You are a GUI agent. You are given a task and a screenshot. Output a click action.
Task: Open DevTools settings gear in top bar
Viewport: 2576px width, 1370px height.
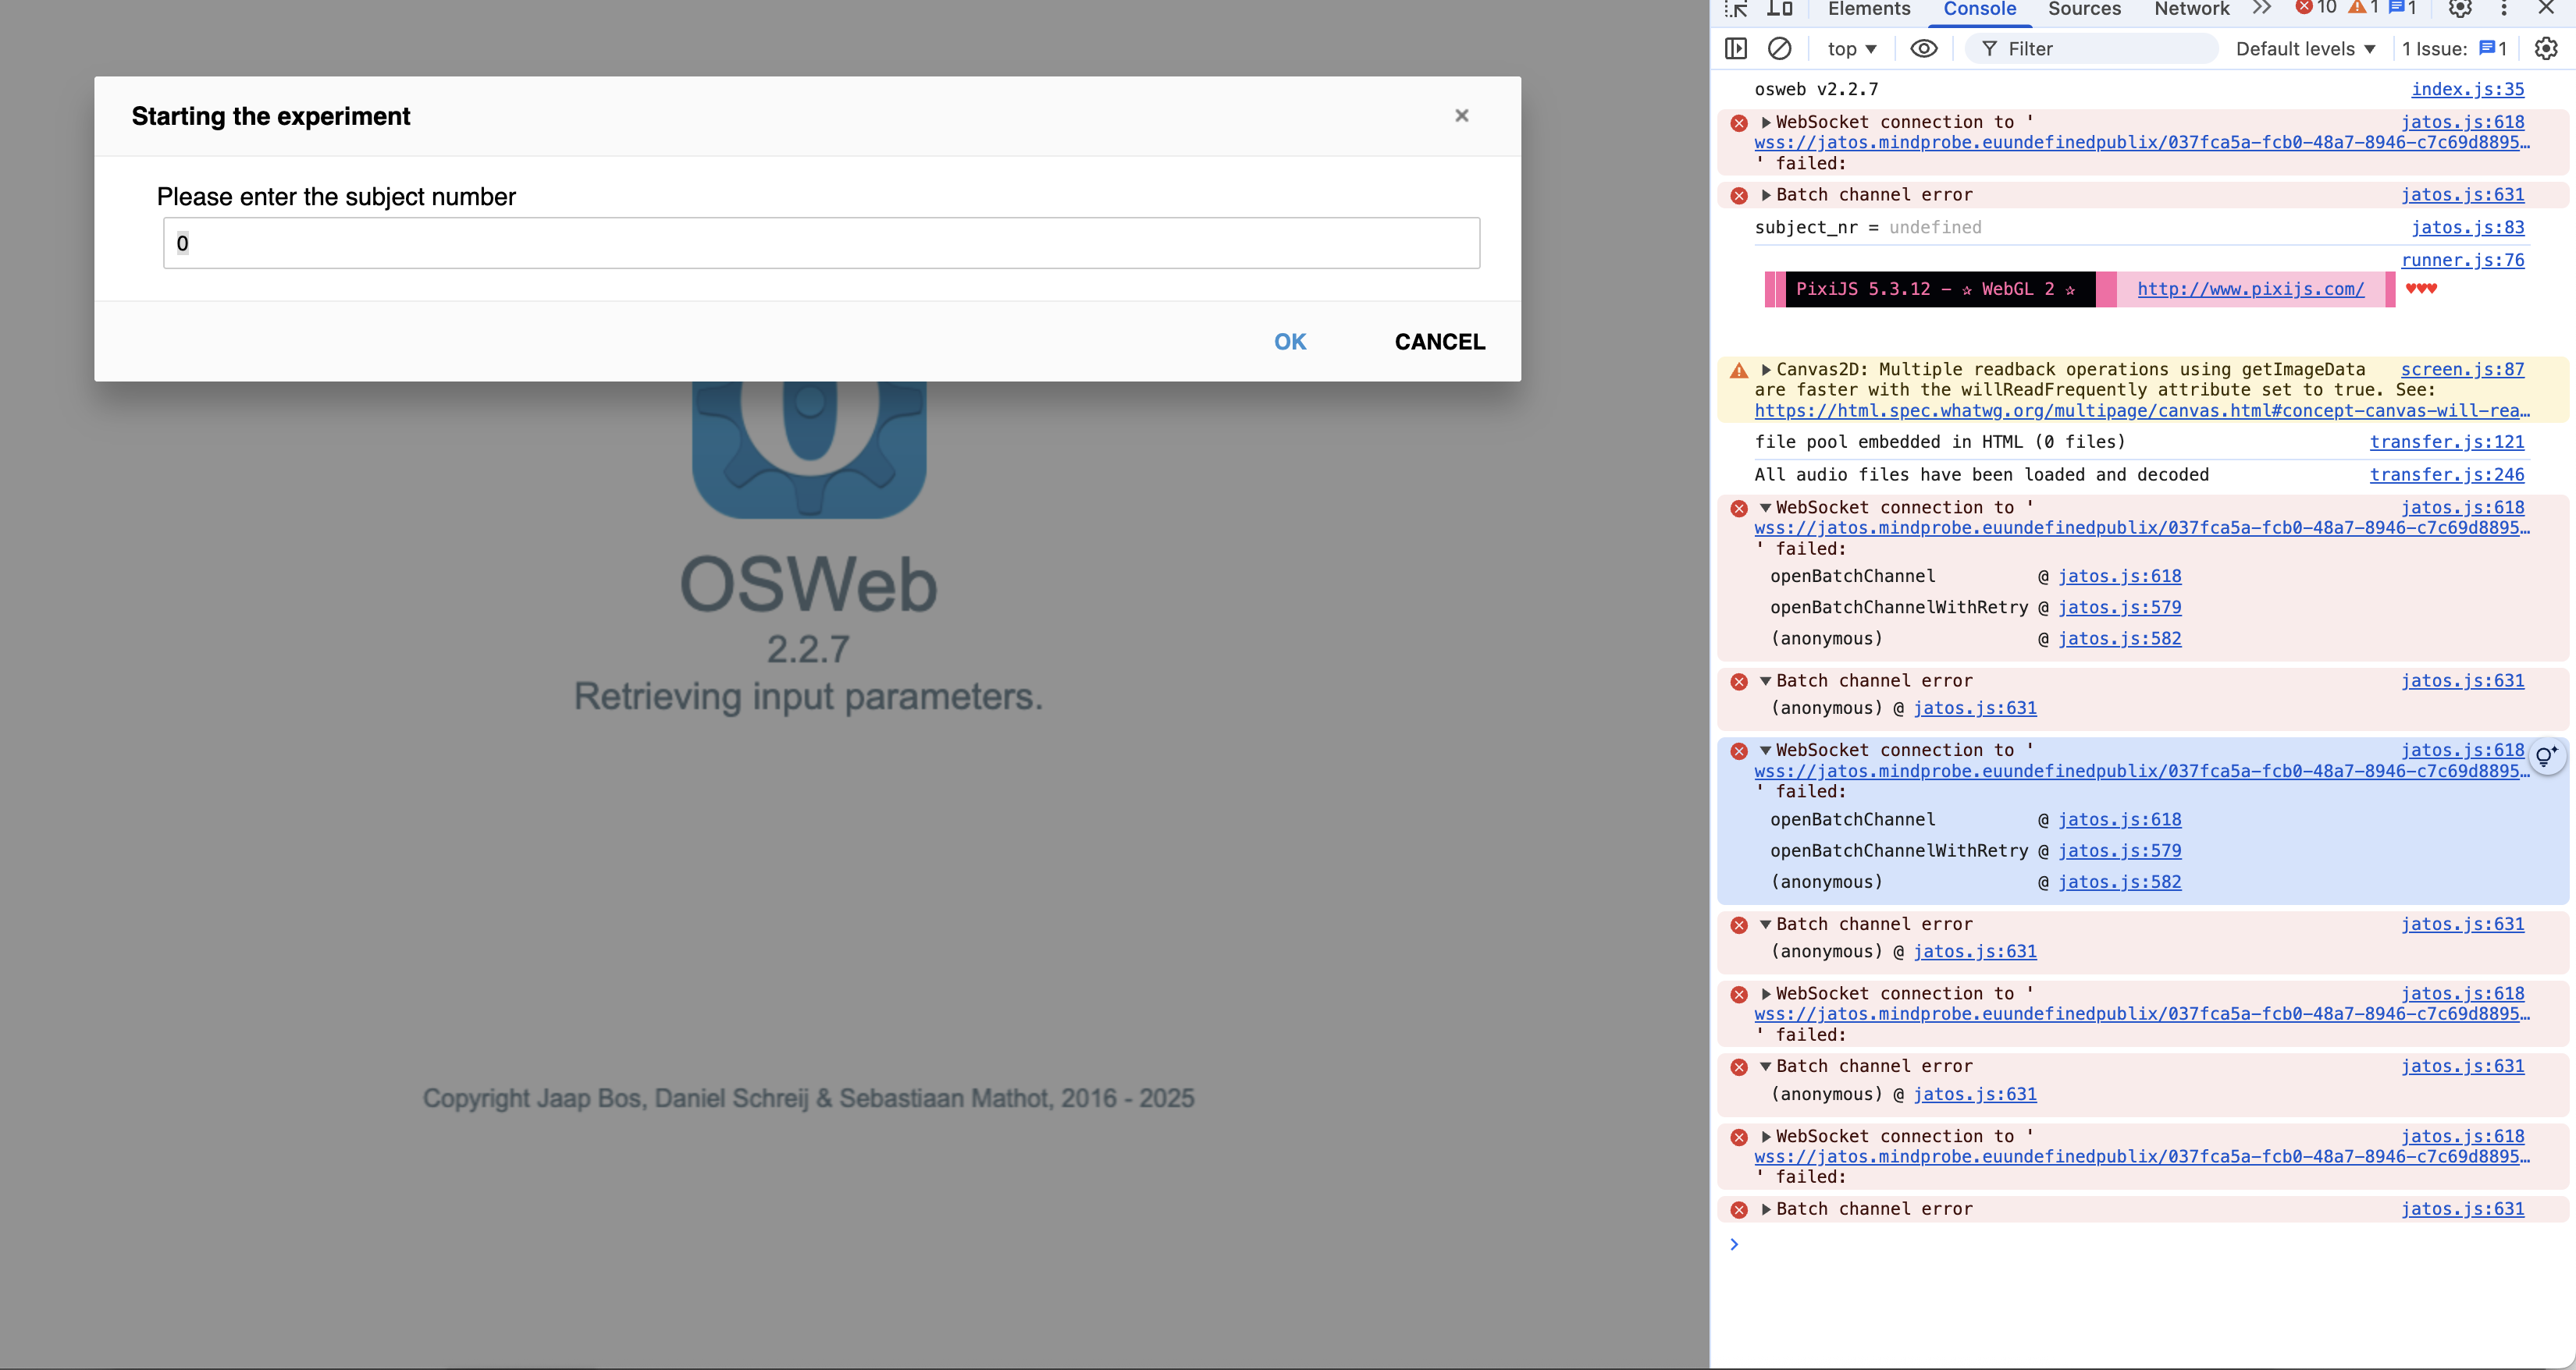(x=2460, y=9)
